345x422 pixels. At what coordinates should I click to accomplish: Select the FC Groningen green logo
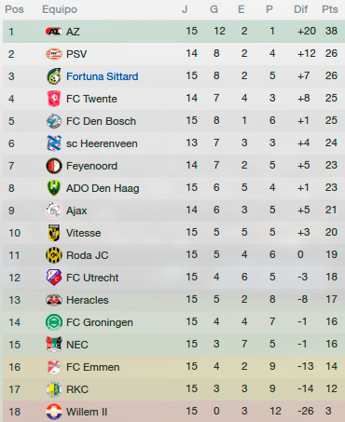pos(53,322)
